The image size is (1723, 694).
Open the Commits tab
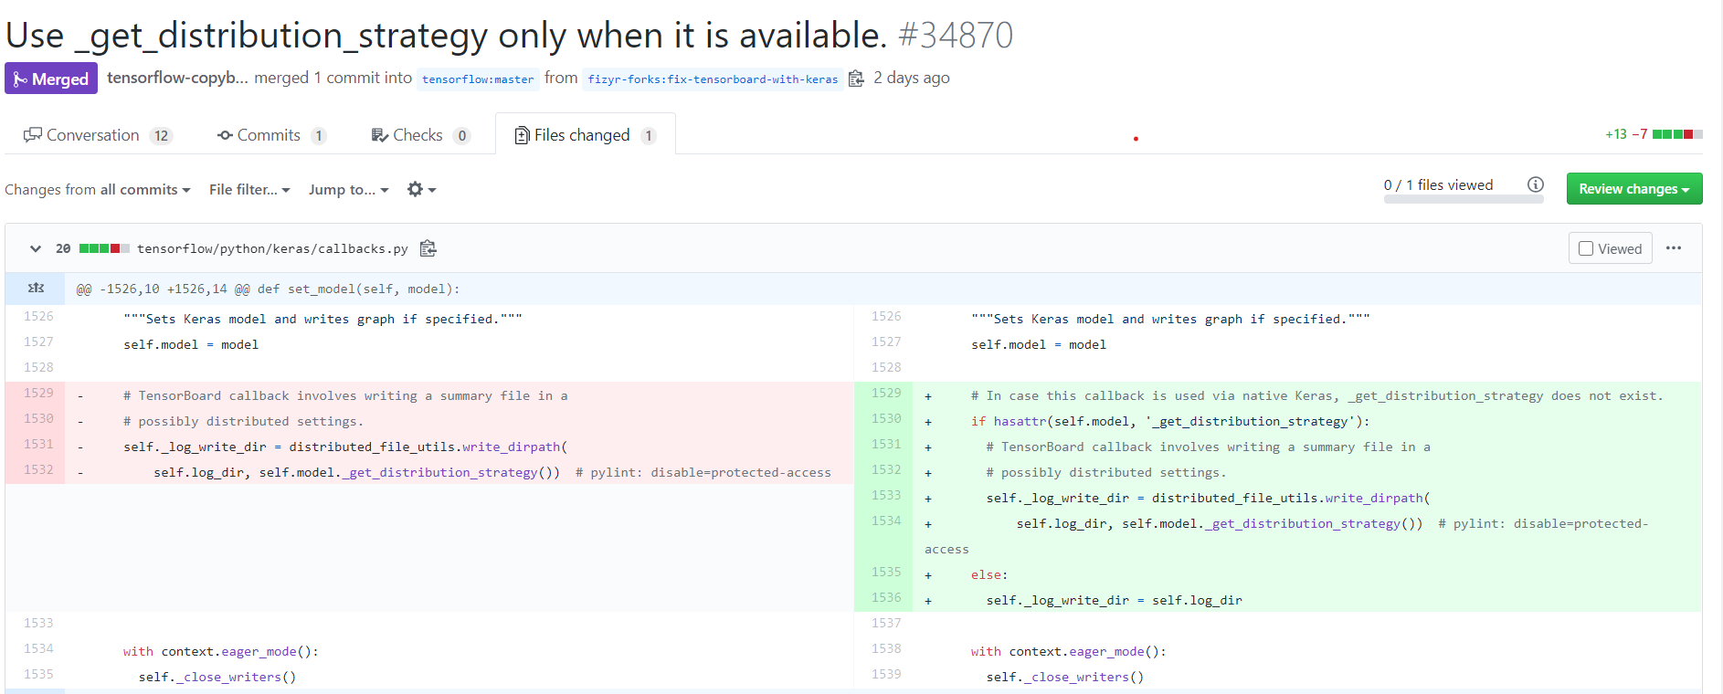[270, 135]
